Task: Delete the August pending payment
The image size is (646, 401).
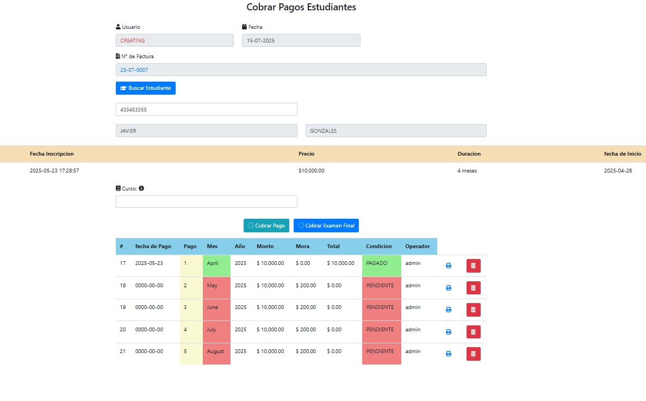Action: click(x=473, y=354)
